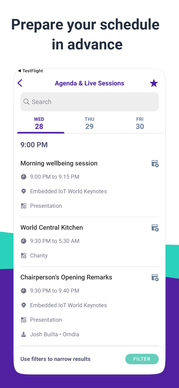Toggle Morning wellbeing session onto your schedule
Screen dimensions: 179x388
(155, 163)
